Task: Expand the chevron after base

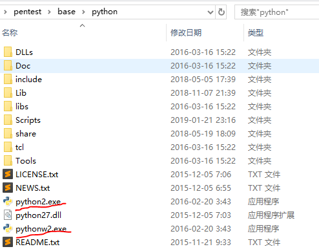Action: [83, 12]
